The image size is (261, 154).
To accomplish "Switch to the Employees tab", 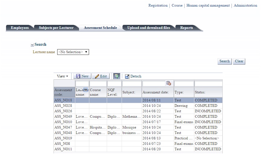I will (20, 28).
